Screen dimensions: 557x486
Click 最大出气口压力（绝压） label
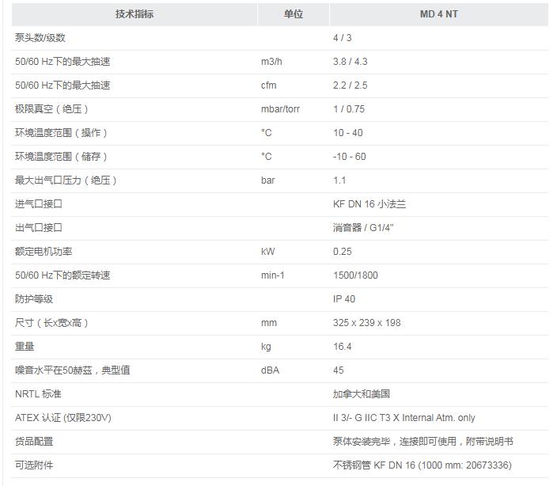(66, 180)
